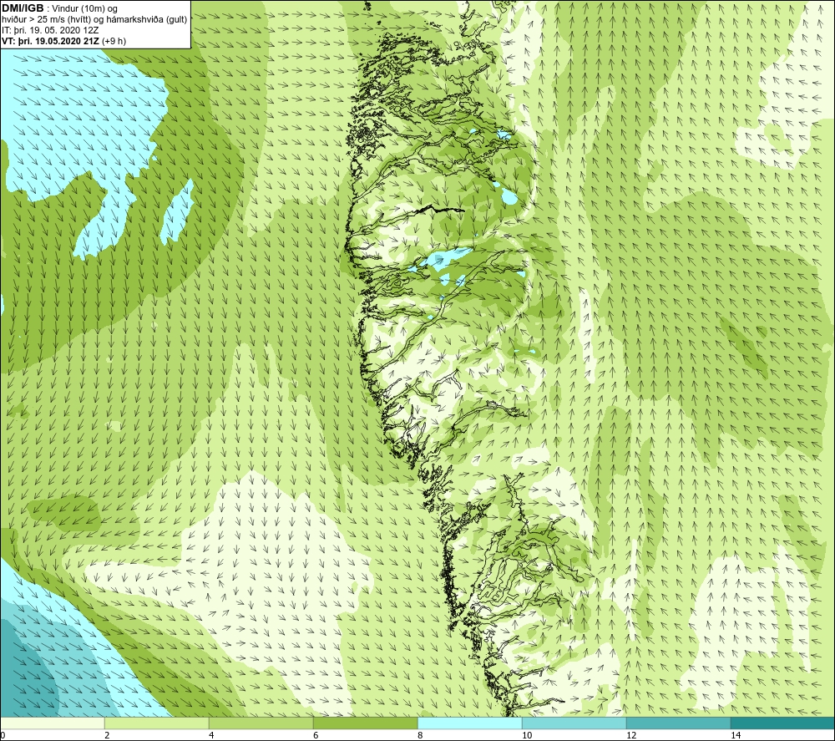Click the 6–8 m/s dark green legend swatch
Viewport: 835px width, 741px height.
coord(366,723)
